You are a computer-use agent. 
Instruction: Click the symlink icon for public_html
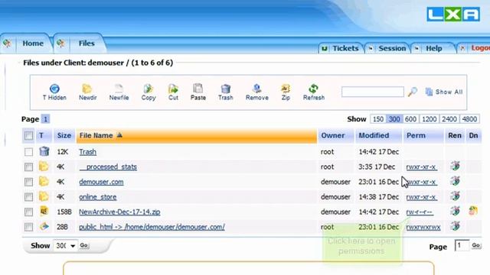tap(44, 226)
